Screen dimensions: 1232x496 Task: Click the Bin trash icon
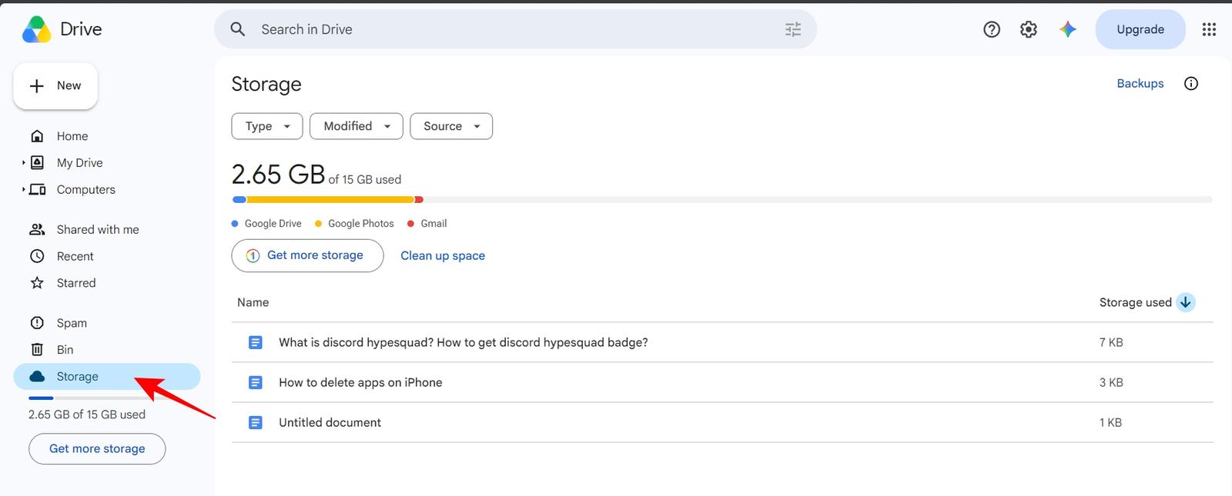click(37, 350)
